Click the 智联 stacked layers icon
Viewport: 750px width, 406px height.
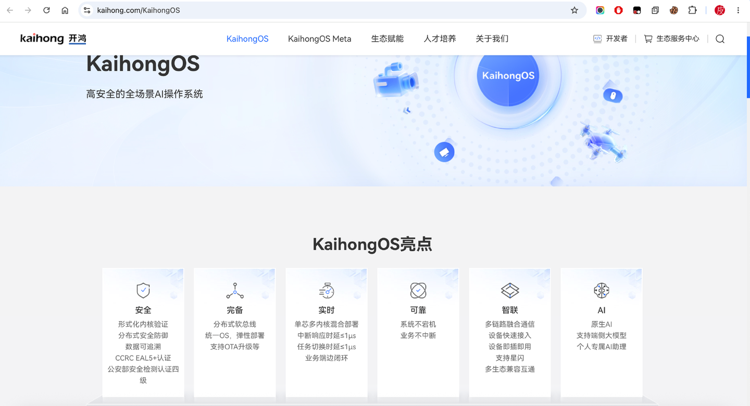pyautogui.click(x=510, y=290)
